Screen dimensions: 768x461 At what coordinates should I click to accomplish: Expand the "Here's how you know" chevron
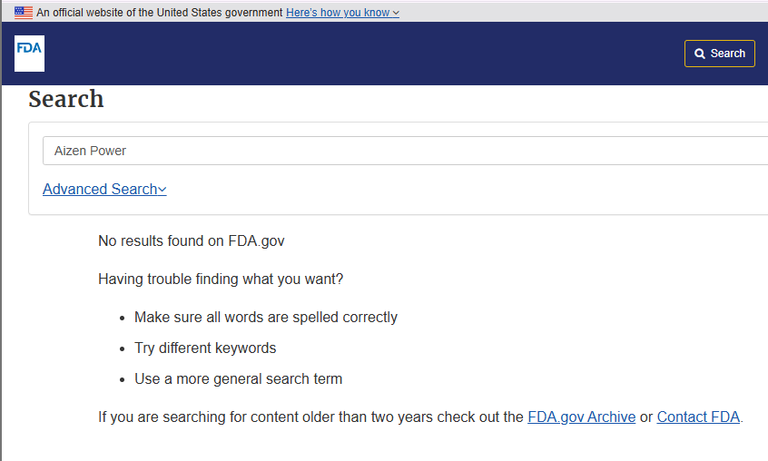[x=396, y=14]
